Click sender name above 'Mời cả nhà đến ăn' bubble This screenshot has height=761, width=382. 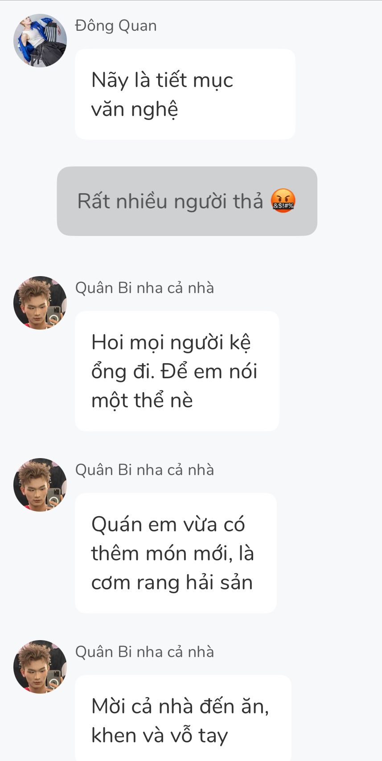point(144,652)
